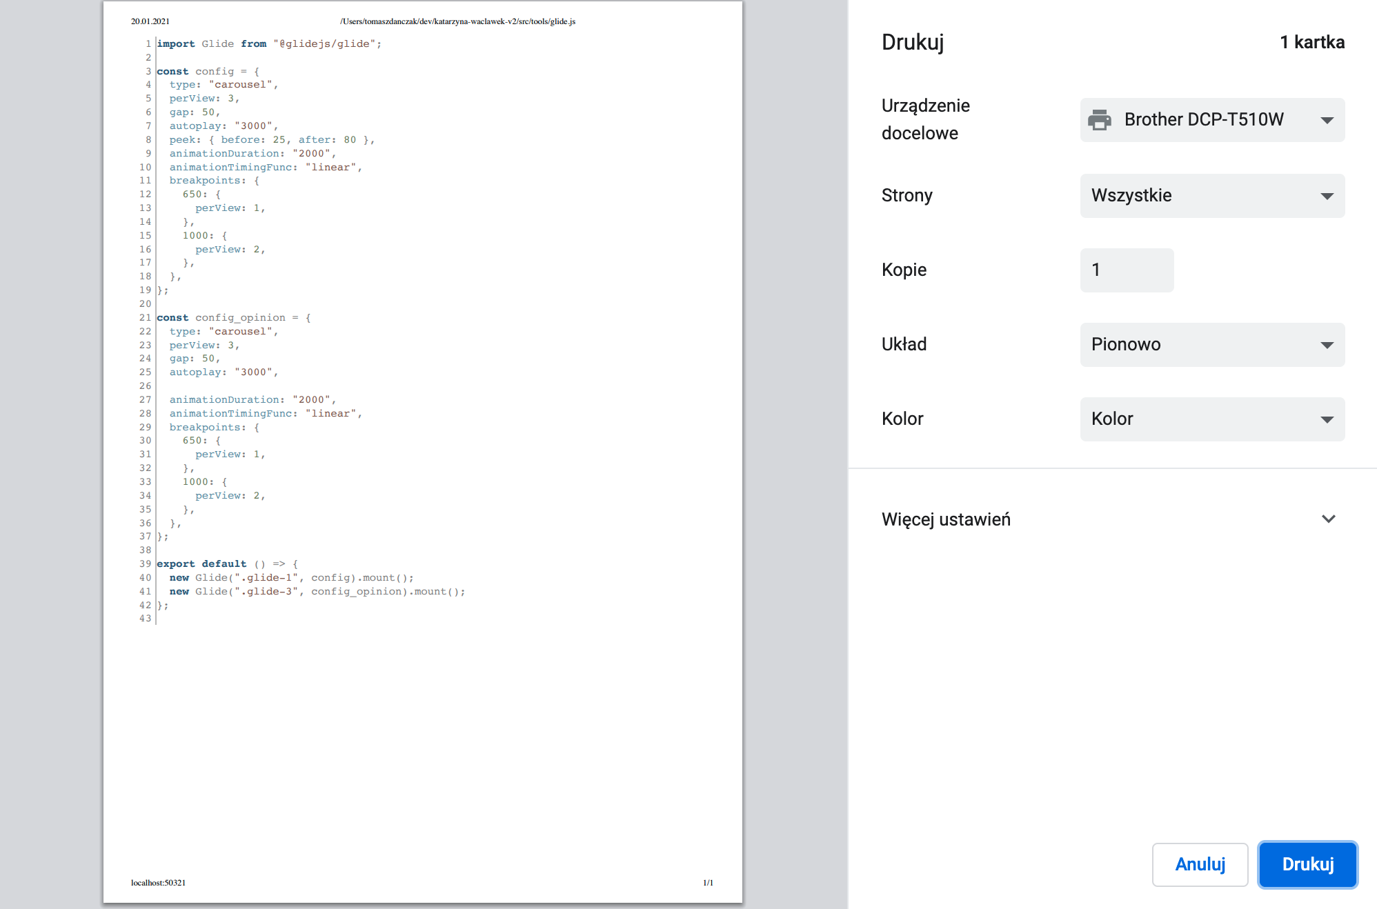Click the 'const config_opinion' line in the preview

(x=233, y=318)
